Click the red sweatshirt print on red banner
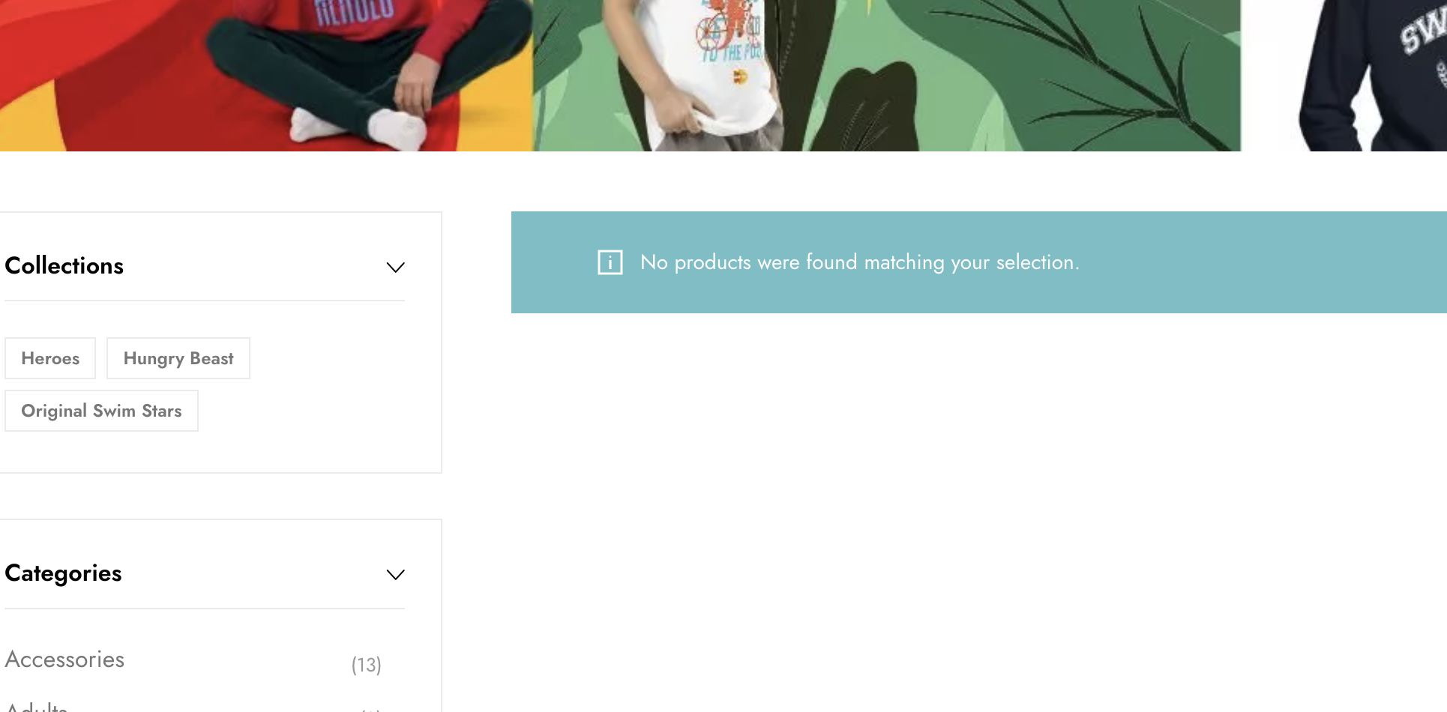The width and height of the screenshot is (1447, 712). (x=353, y=13)
